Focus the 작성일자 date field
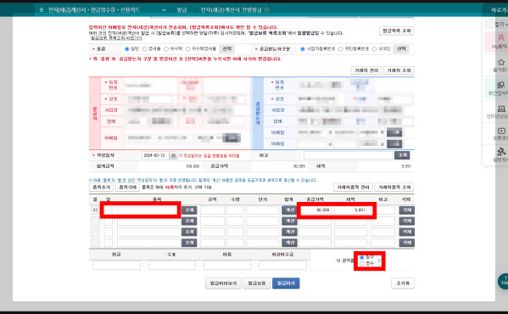This screenshot has height=314, width=508. tap(155, 156)
